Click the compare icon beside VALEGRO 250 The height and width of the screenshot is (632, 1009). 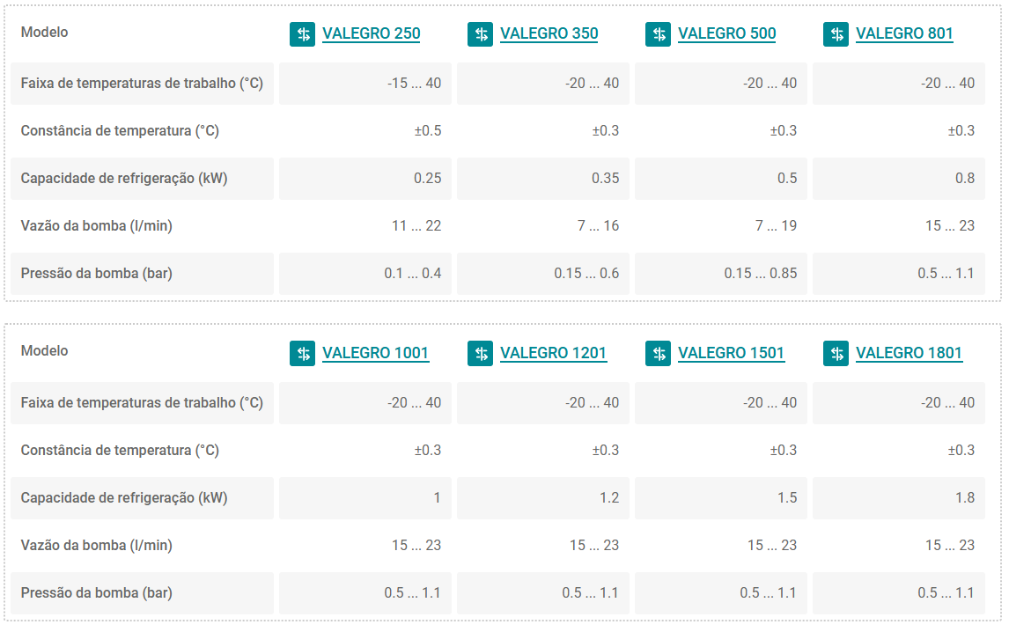(x=302, y=34)
